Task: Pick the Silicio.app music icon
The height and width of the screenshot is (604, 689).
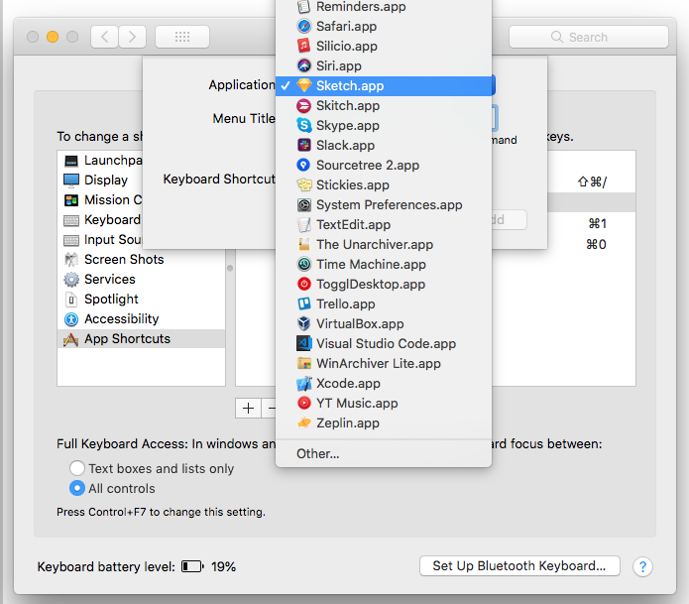Action: click(x=303, y=46)
